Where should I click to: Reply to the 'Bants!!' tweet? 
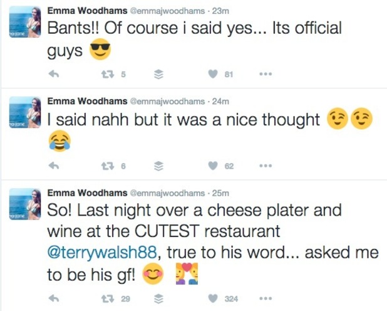(x=54, y=74)
